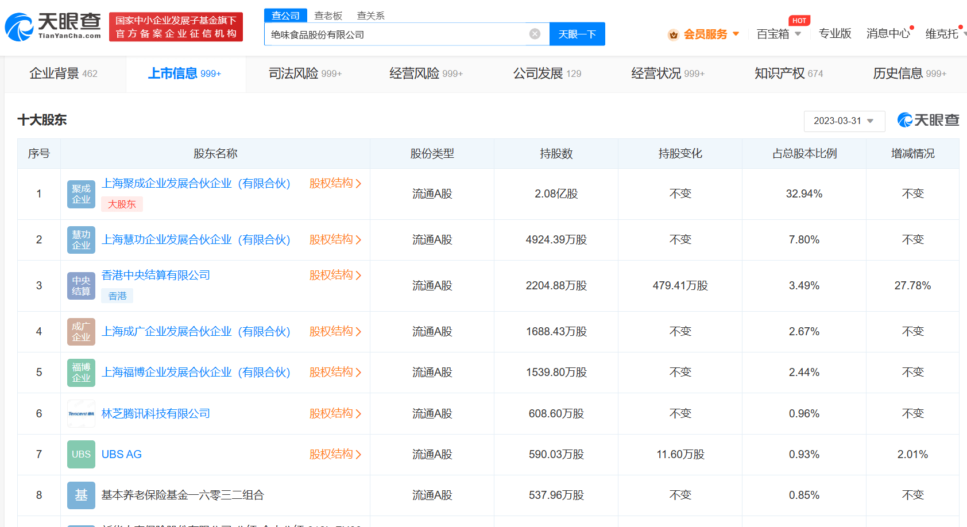Image resolution: width=967 pixels, height=527 pixels.
Task: Click the 林芝腾讯科技 Tencent company logo
Action: 81,413
